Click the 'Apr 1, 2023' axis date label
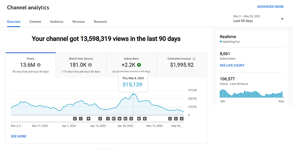 [x=69, y=126]
